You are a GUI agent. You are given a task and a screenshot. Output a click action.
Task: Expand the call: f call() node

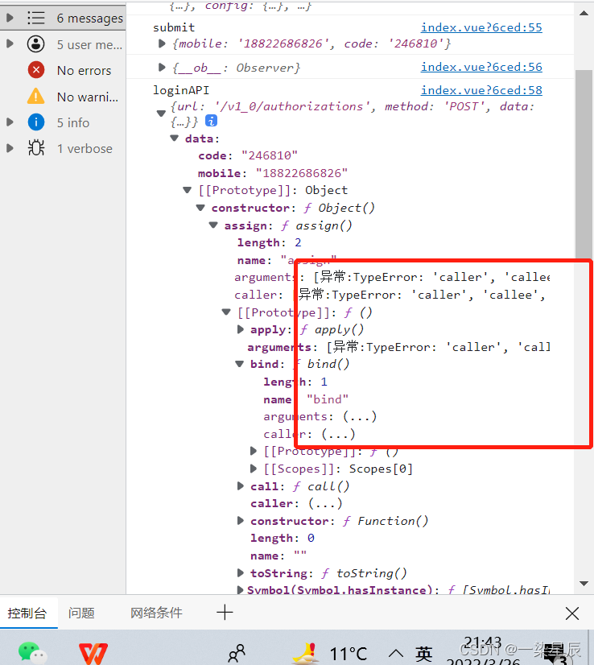pos(241,485)
